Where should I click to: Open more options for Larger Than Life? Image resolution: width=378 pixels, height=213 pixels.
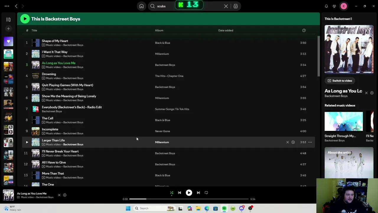click(310, 142)
